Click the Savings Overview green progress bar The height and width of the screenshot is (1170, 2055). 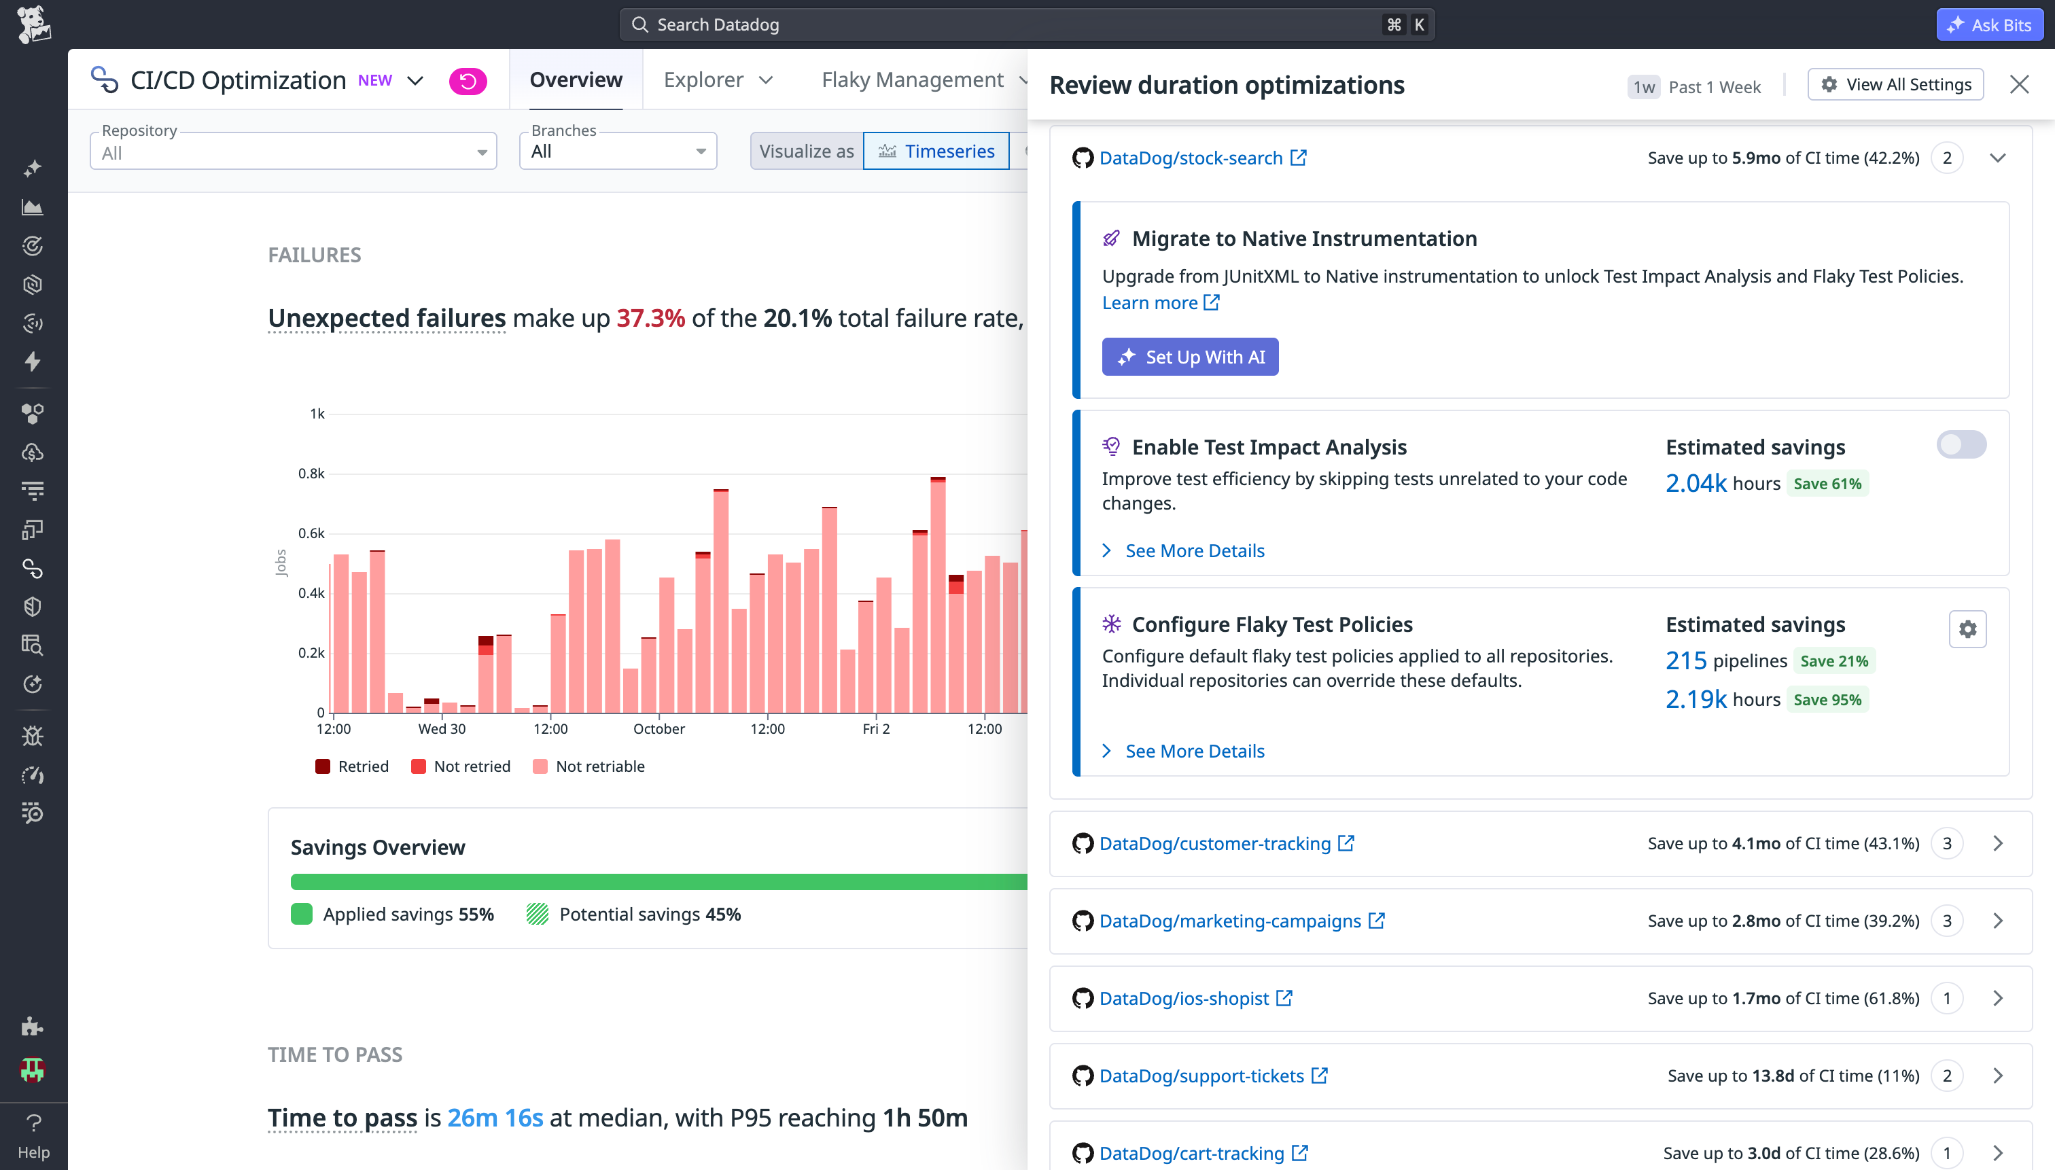[x=658, y=881]
